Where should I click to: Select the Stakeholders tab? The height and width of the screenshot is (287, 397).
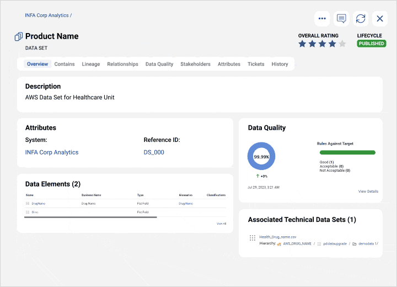pos(195,64)
